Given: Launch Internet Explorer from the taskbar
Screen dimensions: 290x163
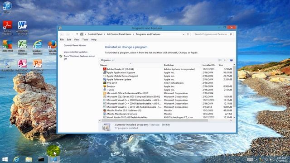Looking at the screenshot, I should pos(16,159).
